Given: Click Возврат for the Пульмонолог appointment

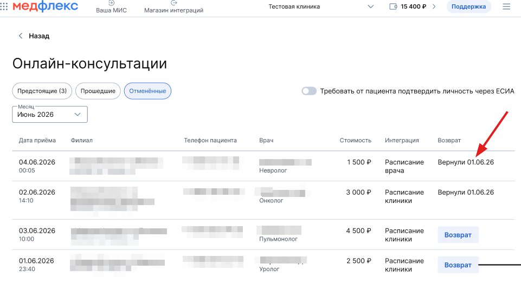Looking at the screenshot, I should pos(458,235).
